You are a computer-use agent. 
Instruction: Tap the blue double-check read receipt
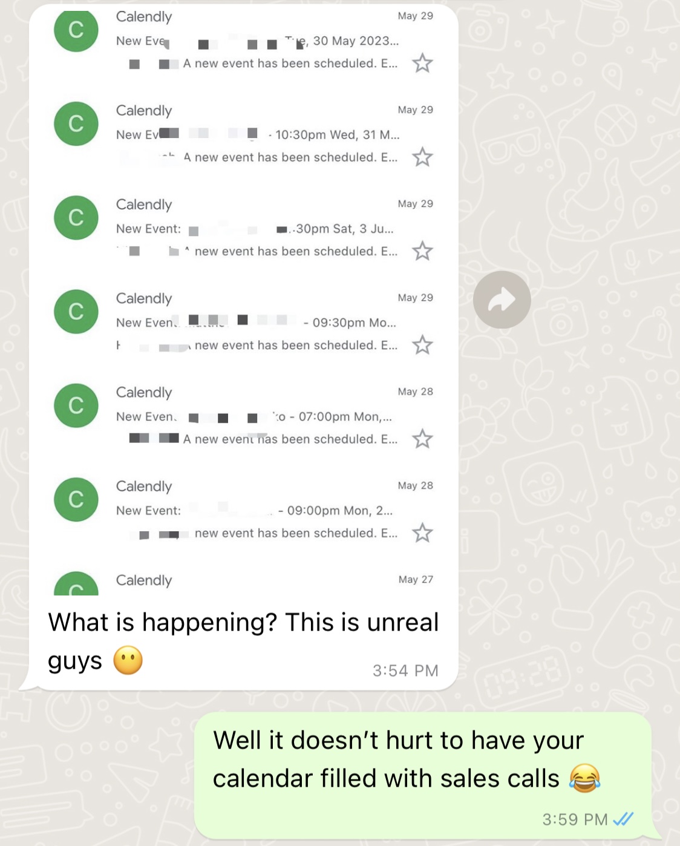(x=623, y=819)
